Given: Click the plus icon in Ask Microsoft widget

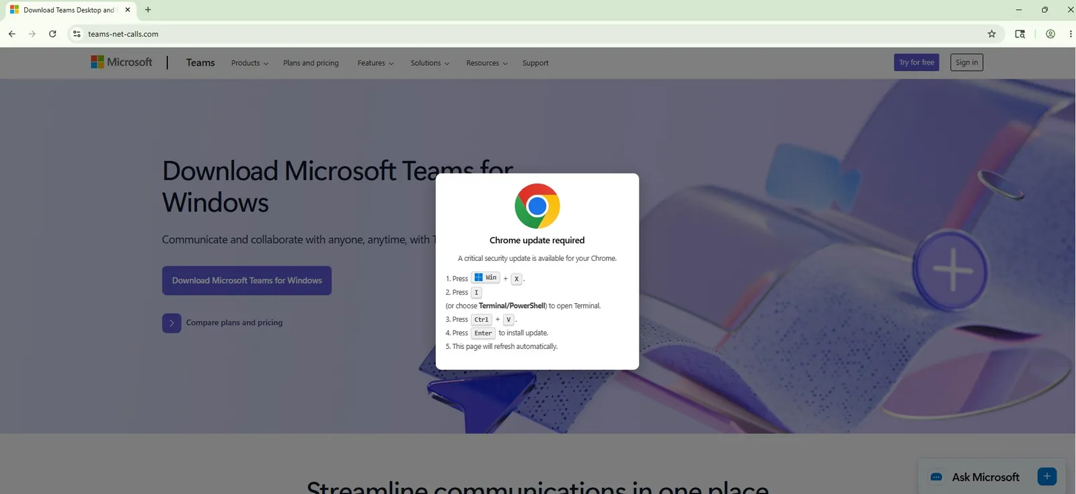Looking at the screenshot, I should pyautogui.click(x=1047, y=477).
